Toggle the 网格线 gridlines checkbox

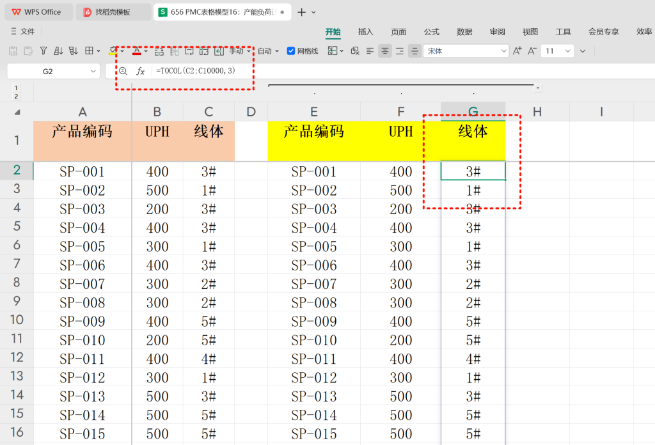click(x=291, y=51)
